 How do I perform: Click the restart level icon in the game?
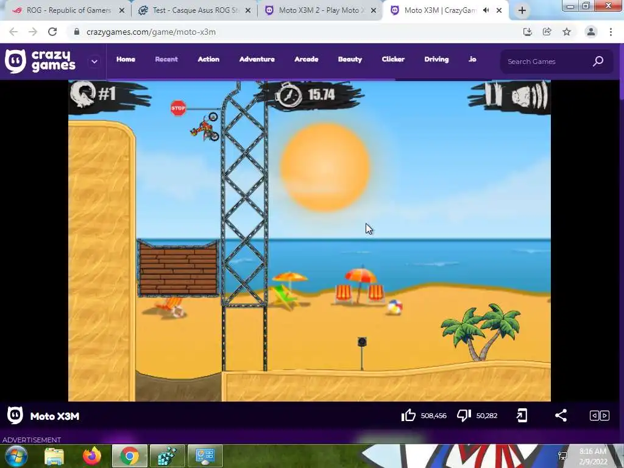[82, 94]
